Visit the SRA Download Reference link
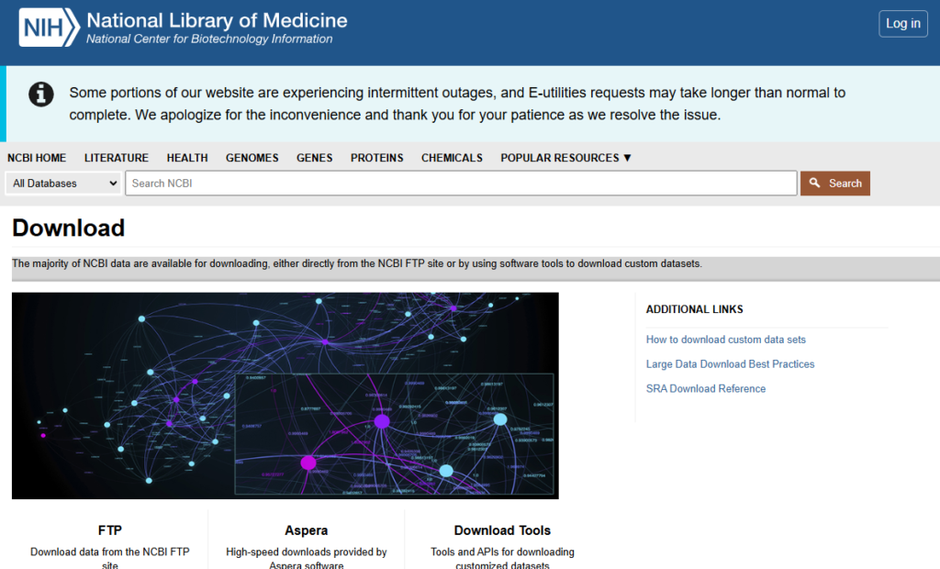Image resolution: width=940 pixels, height=569 pixels. [x=705, y=389]
